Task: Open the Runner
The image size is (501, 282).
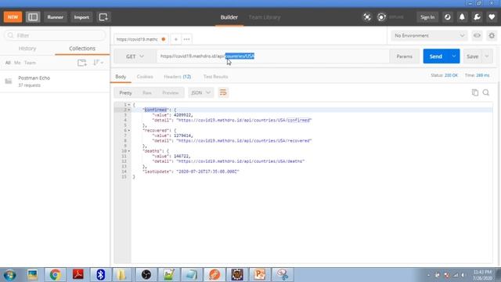Action: 56,17
